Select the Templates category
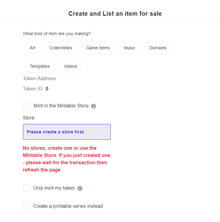Image resolution: width=220 pixels, height=222 pixels. click(x=40, y=66)
